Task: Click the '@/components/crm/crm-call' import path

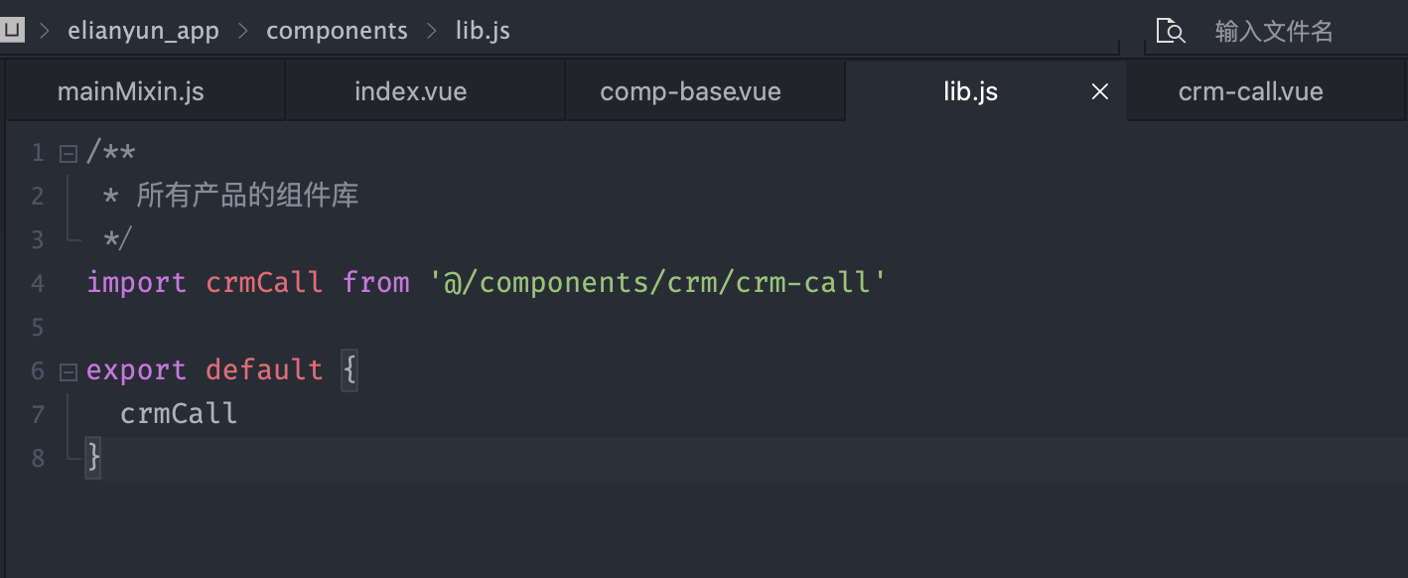Action: 657,283
